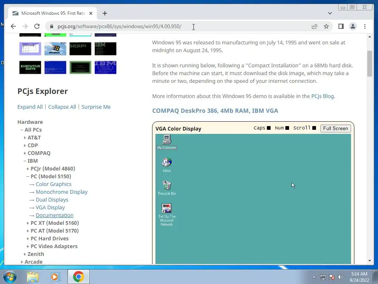Open Windows Media Player taskbar icon
The height and width of the screenshot is (284, 378).
pyautogui.click(x=55, y=277)
